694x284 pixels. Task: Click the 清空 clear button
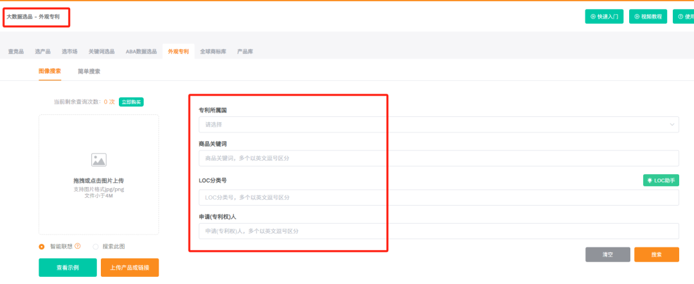(x=608, y=255)
